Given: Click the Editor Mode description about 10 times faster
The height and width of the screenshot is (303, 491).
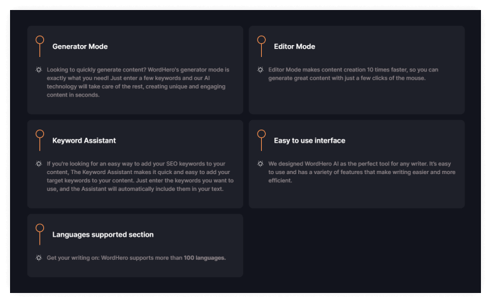Looking at the screenshot, I should tap(353, 74).
